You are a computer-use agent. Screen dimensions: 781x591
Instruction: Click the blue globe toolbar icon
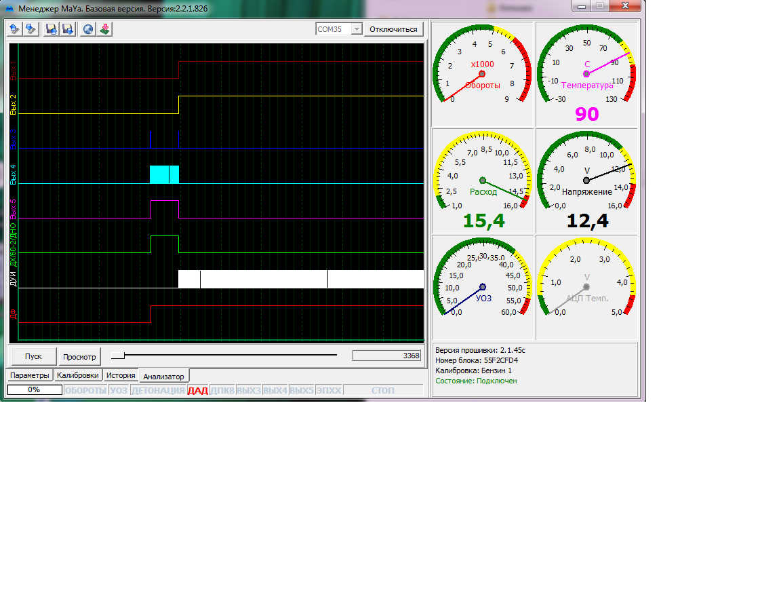click(x=88, y=29)
